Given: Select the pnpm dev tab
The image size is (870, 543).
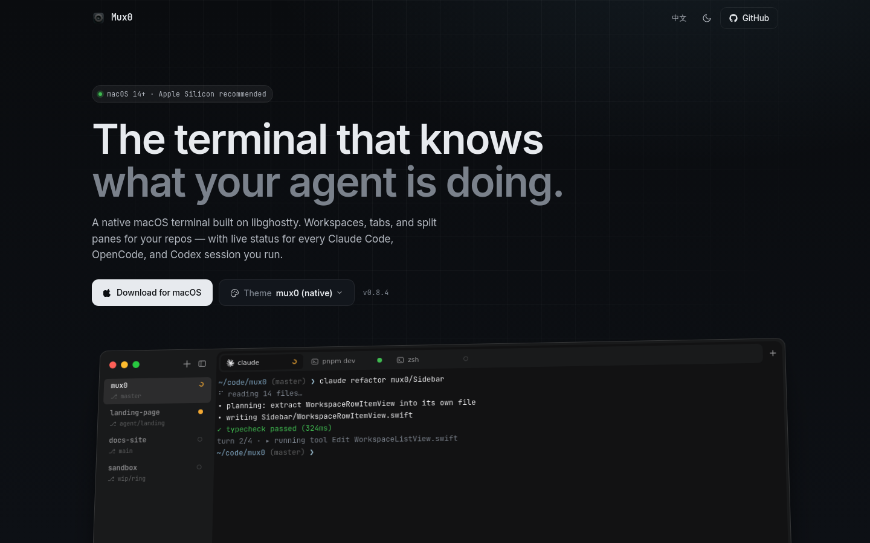Looking at the screenshot, I should [346, 361].
